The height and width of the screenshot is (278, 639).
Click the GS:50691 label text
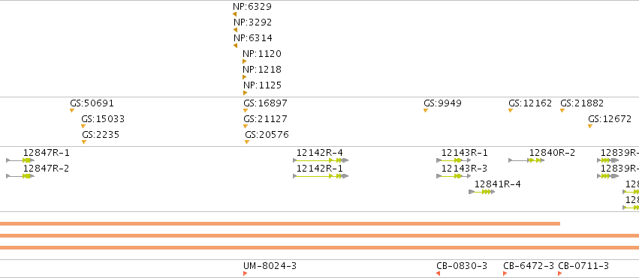click(92, 103)
